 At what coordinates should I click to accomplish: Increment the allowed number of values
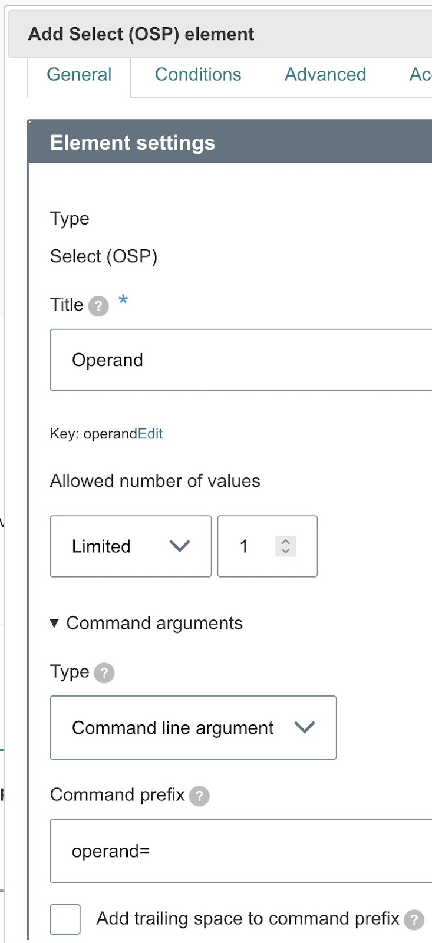click(286, 542)
